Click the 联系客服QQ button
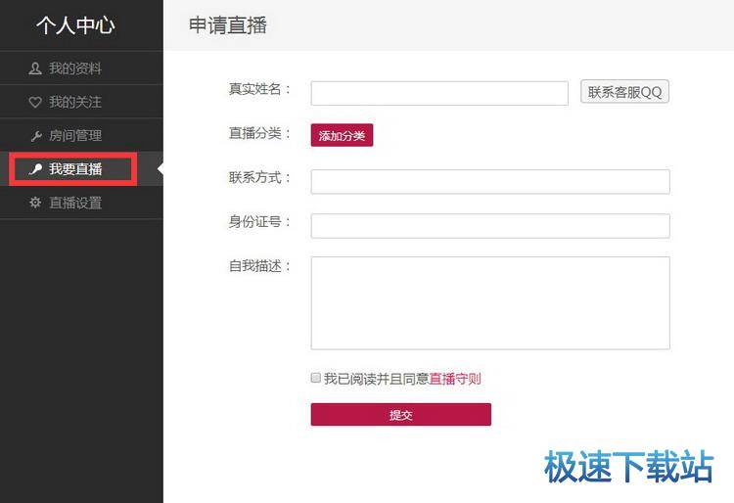The image size is (734, 503). (625, 92)
